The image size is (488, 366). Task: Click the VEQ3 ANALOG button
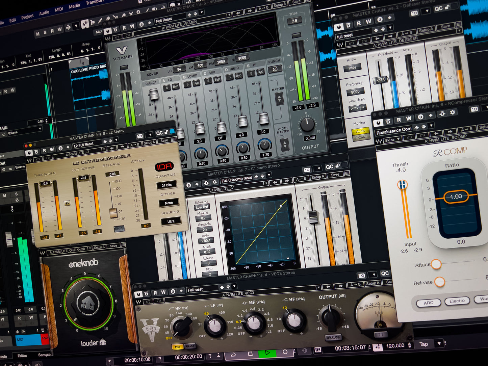[333, 337]
